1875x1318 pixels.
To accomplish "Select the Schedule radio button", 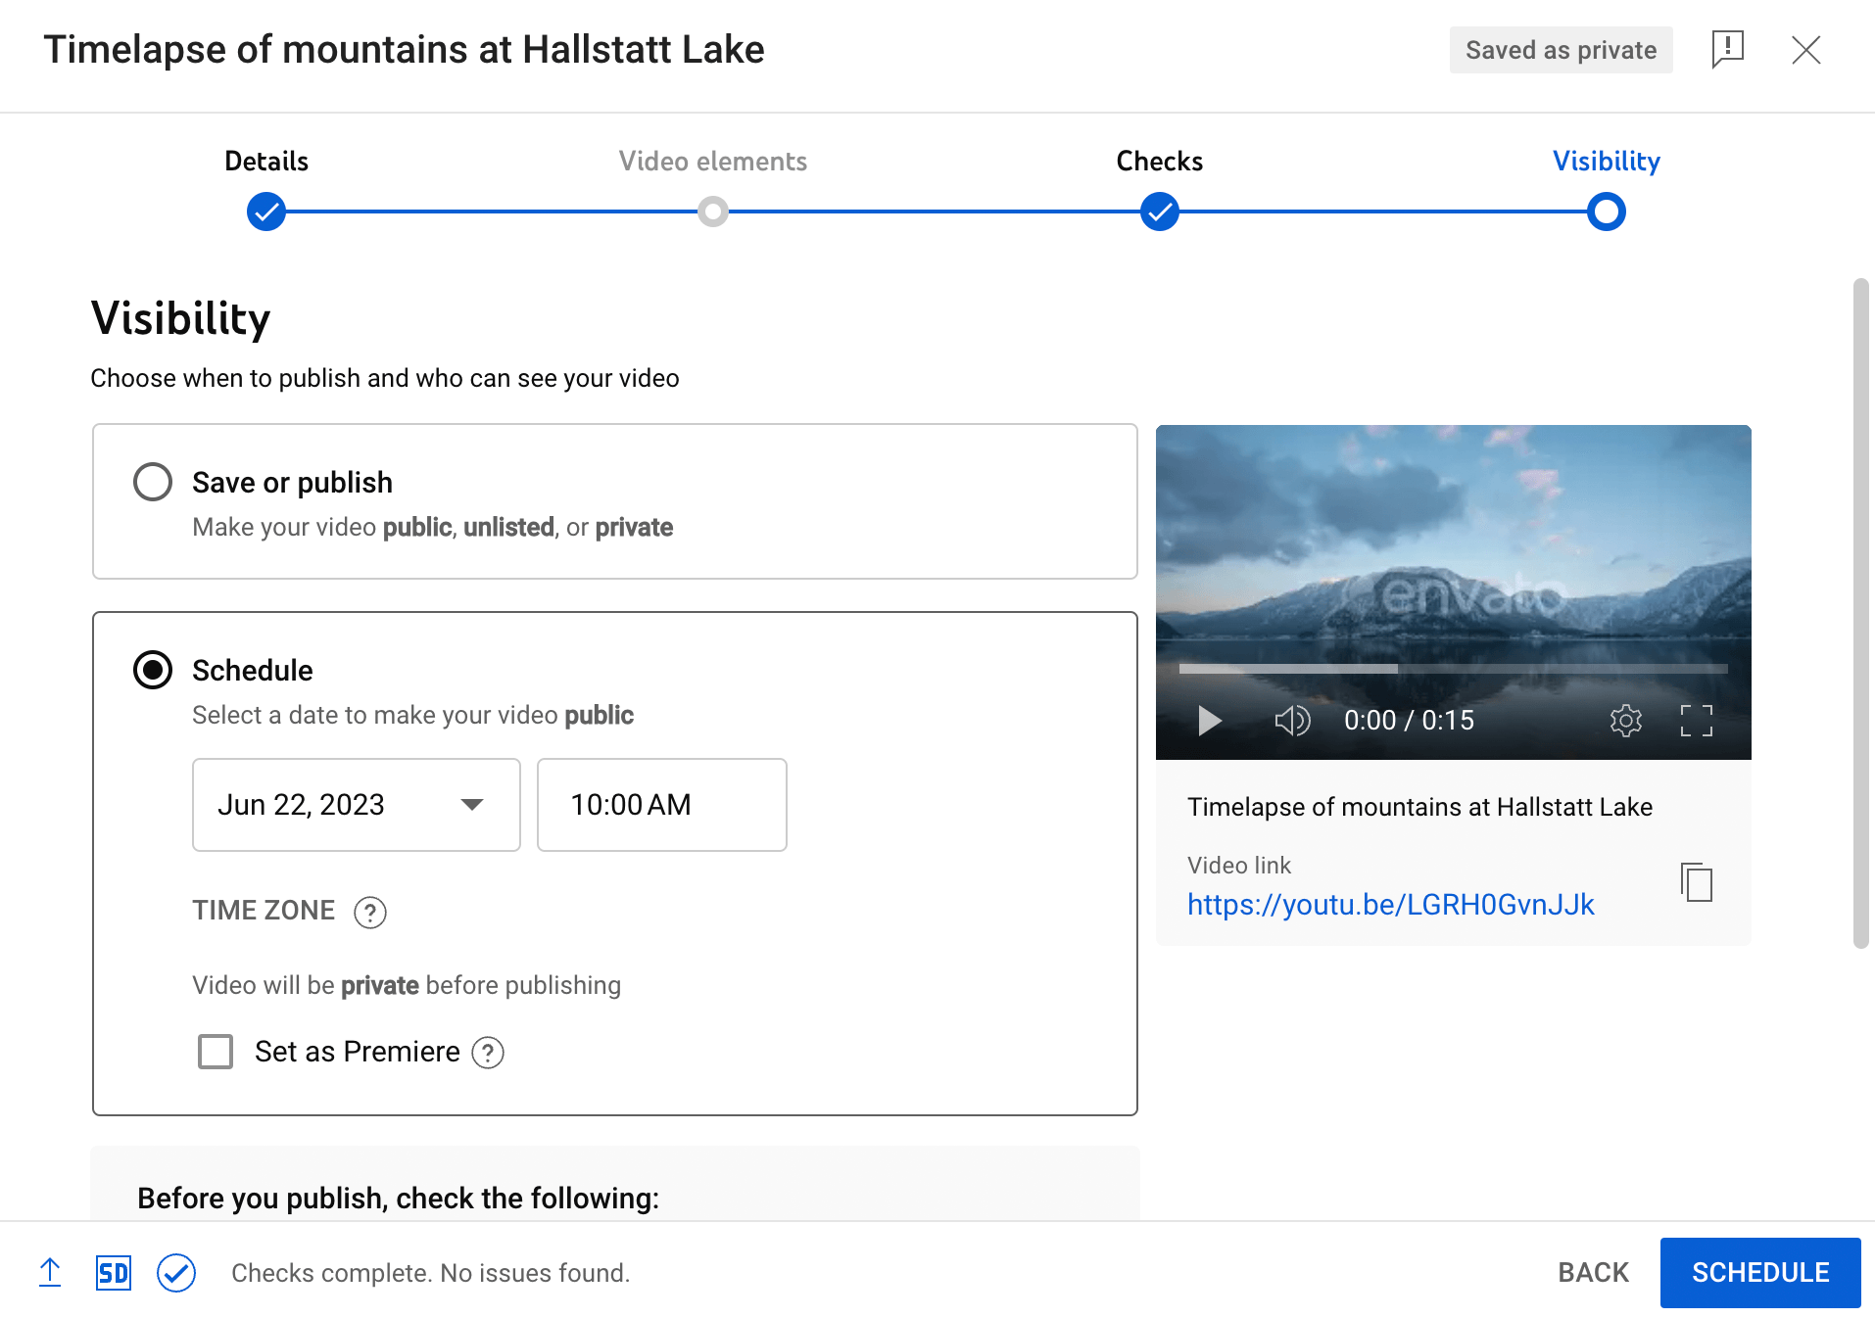I will [x=153, y=670].
